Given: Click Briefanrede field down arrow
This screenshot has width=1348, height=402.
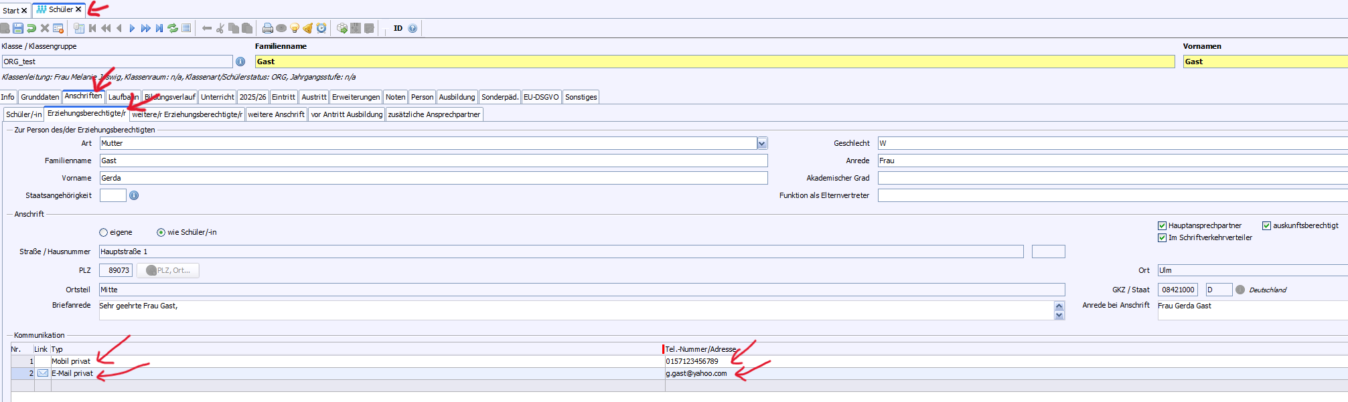Looking at the screenshot, I should (x=1059, y=315).
